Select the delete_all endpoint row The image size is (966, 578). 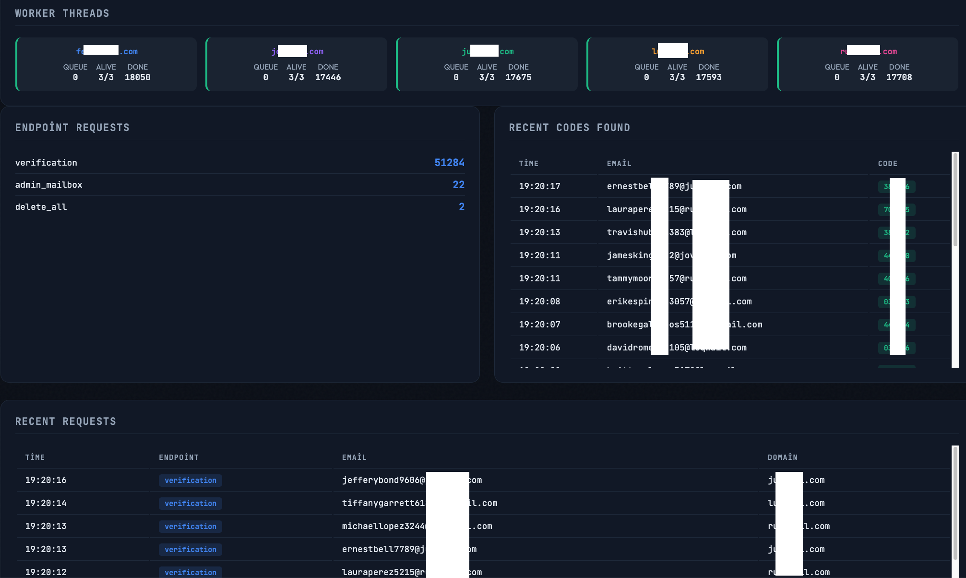tap(41, 207)
